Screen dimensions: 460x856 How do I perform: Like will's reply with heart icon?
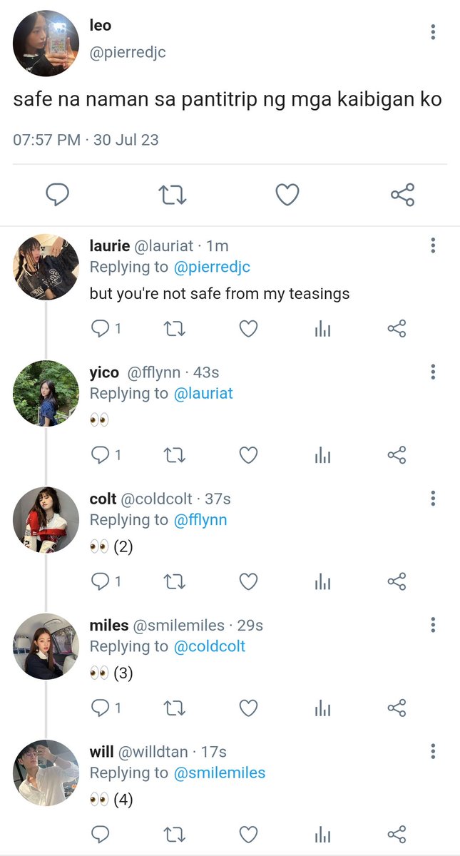(247, 834)
